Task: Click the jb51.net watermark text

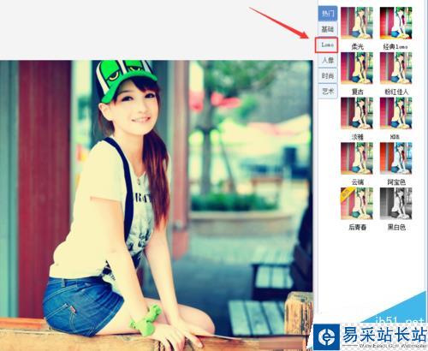Action: [399, 321]
